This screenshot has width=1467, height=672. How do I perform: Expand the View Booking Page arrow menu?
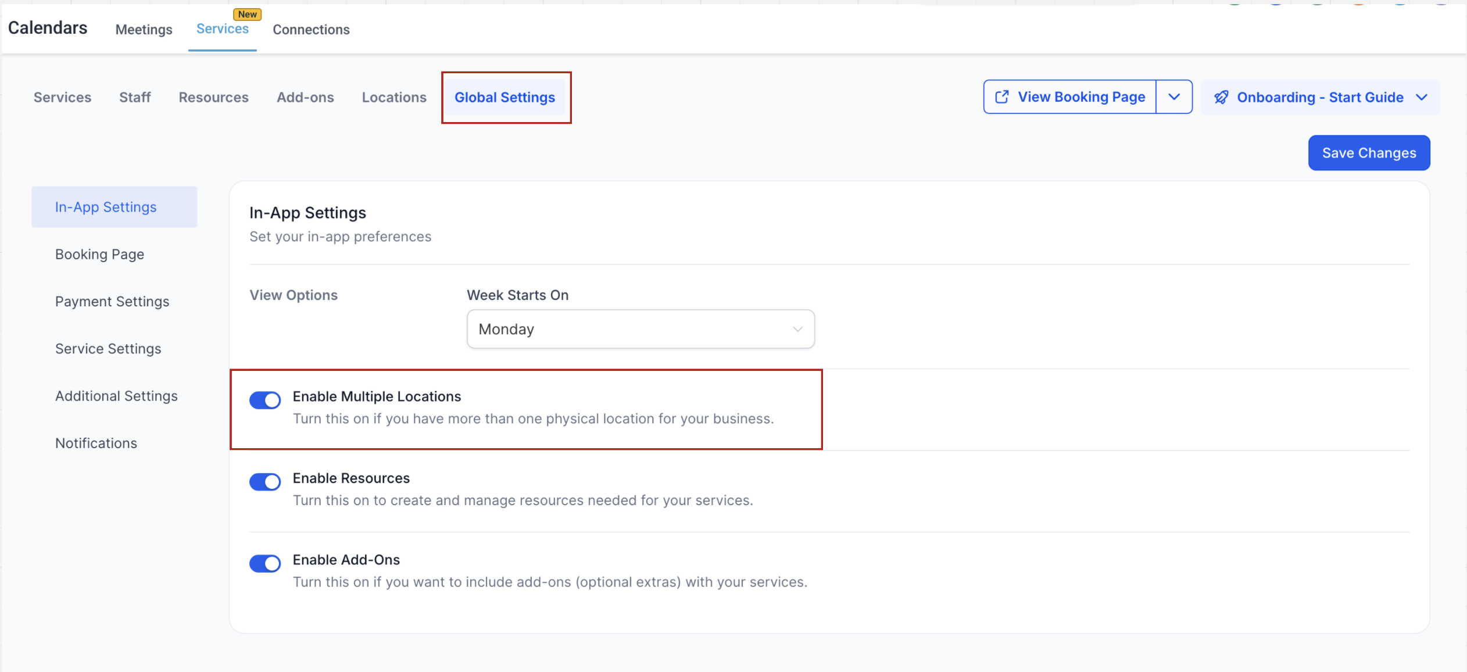tap(1173, 97)
